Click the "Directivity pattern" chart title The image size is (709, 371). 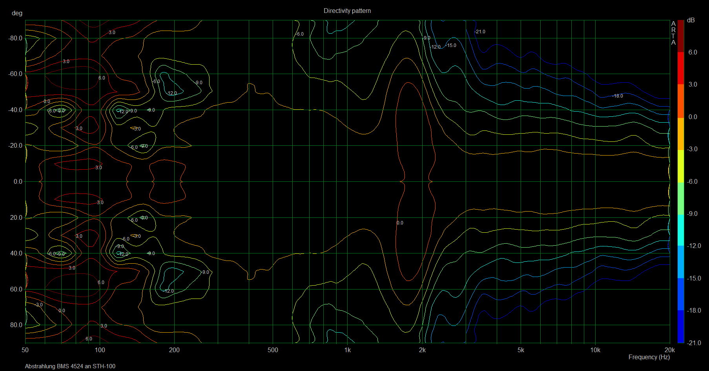tap(347, 11)
